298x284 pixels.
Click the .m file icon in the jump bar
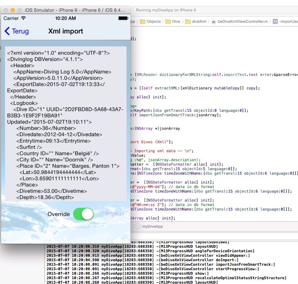coord(214,22)
